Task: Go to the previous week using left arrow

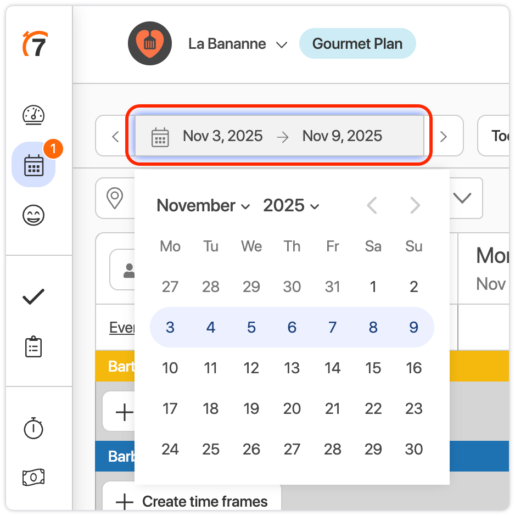Action: (x=115, y=136)
